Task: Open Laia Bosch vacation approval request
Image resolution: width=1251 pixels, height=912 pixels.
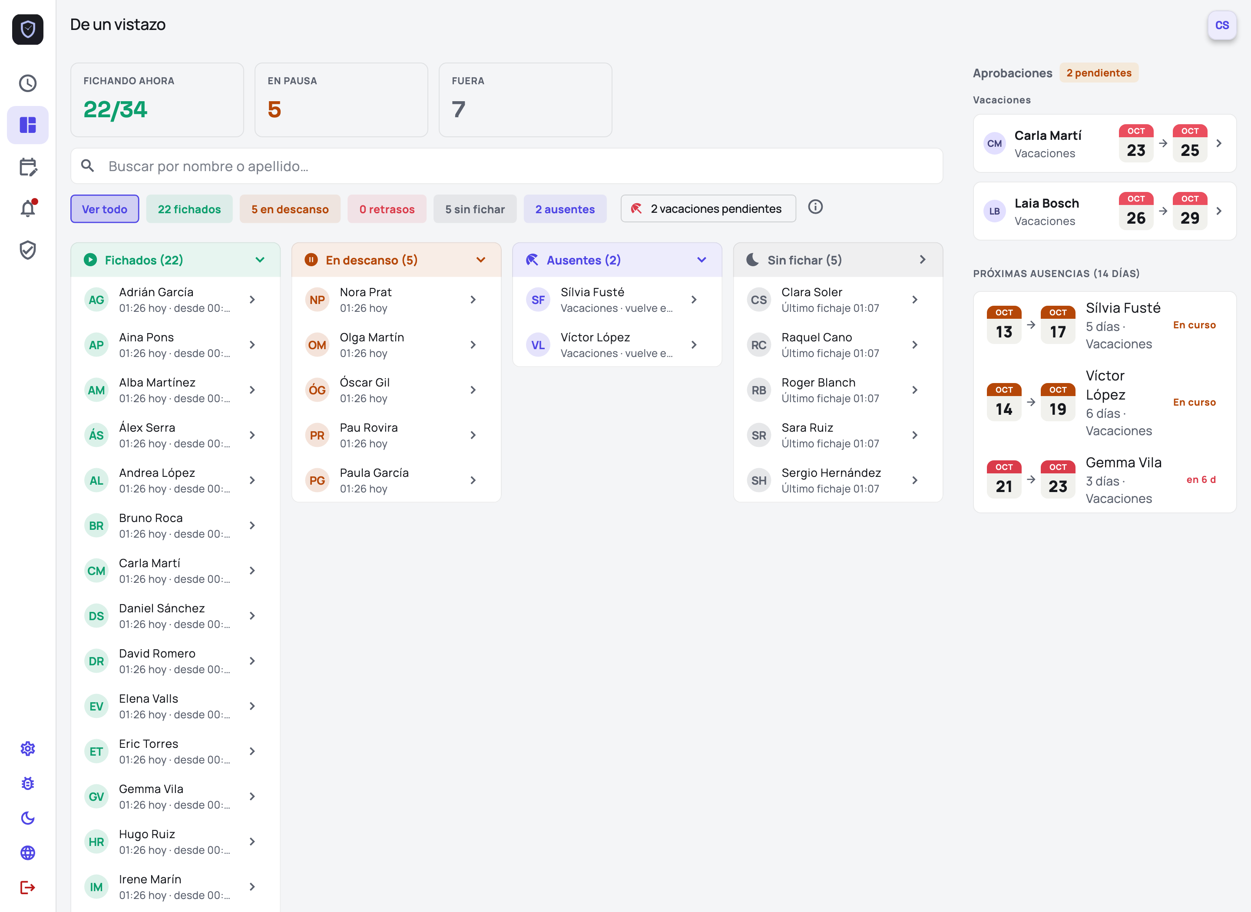Action: coord(1105,211)
